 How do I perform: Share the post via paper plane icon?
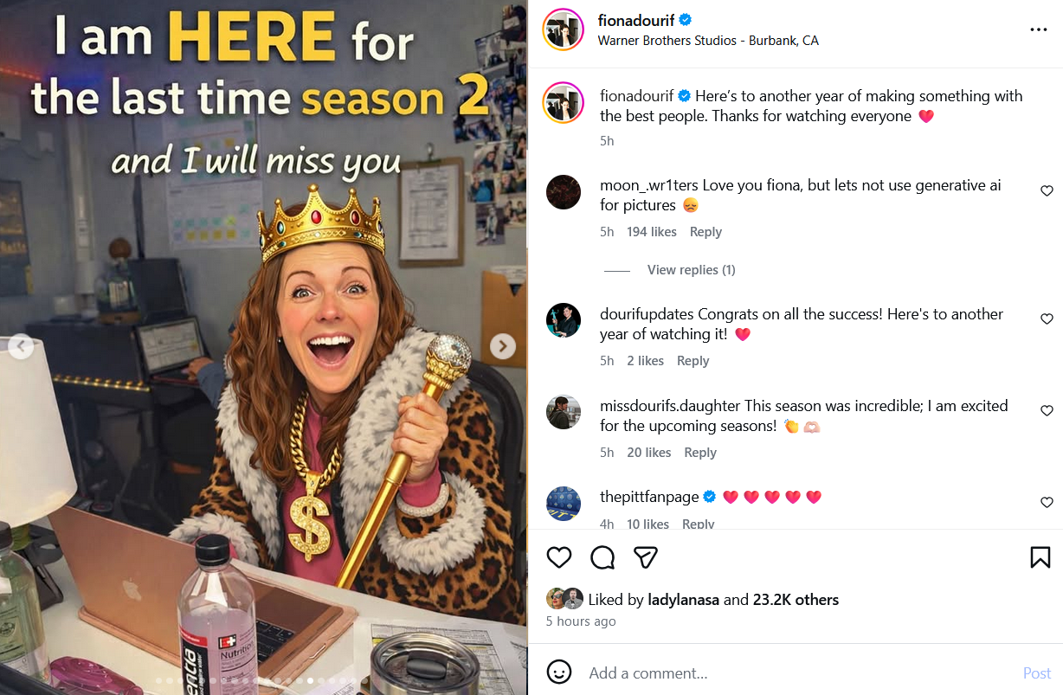(x=646, y=557)
